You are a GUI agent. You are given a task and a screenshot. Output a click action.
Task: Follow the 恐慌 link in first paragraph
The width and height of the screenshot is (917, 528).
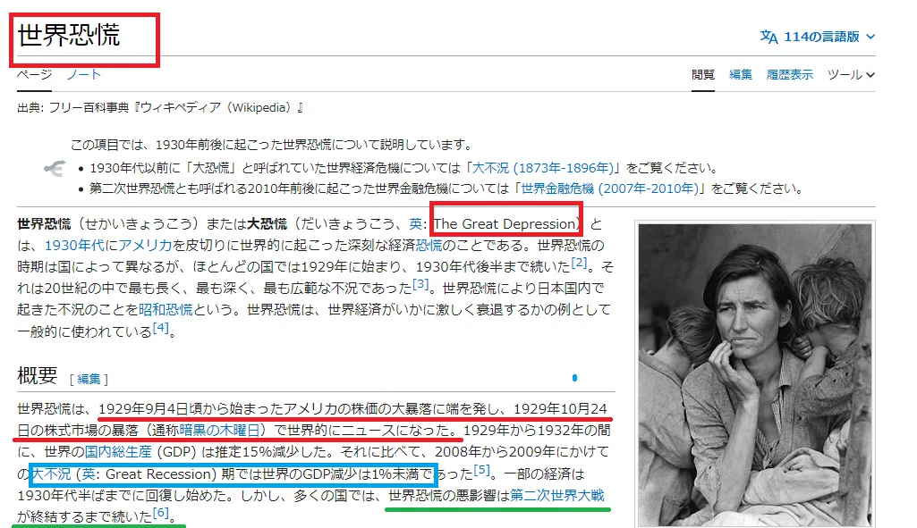[x=429, y=246]
